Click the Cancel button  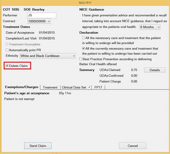click(x=133, y=146)
